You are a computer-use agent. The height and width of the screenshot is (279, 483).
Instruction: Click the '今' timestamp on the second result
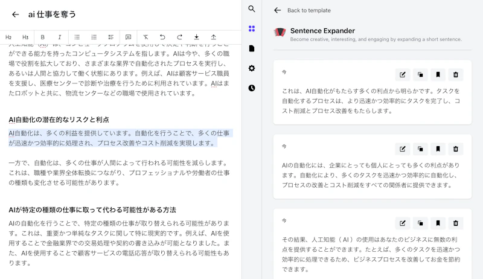[x=284, y=146]
